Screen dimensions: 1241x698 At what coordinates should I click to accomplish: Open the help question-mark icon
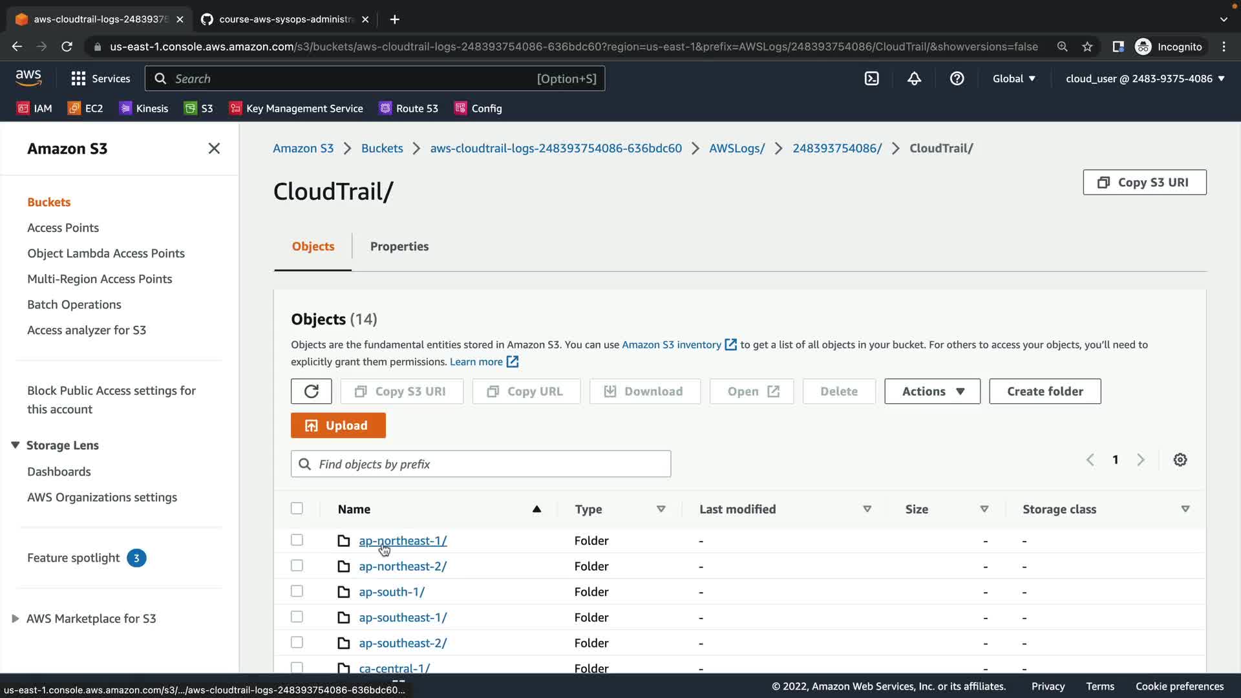pos(957,78)
